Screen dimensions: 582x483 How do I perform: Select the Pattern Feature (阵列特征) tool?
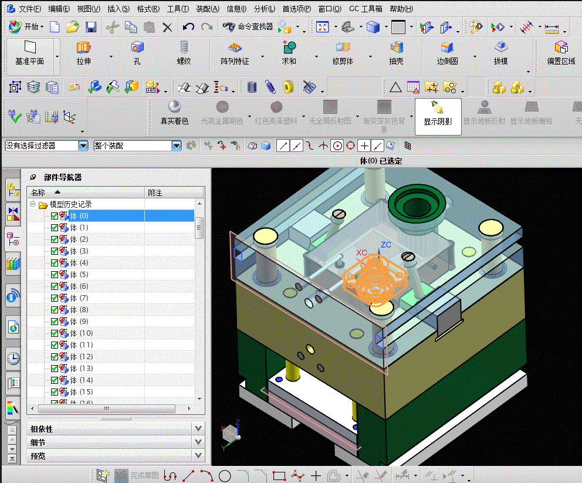click(x=235, y=53)
